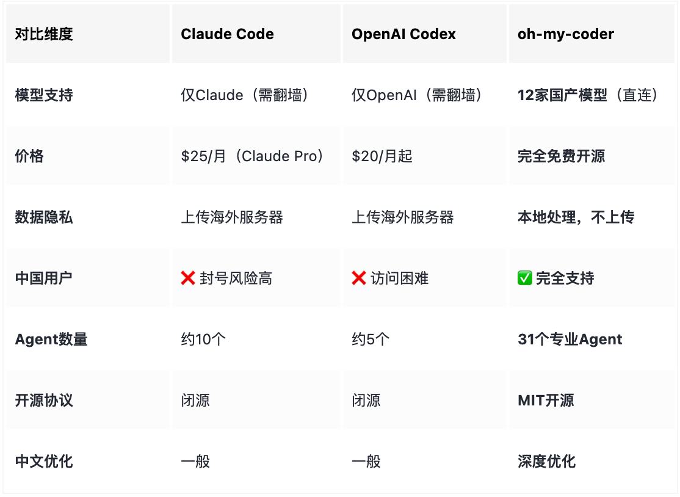Click the cell 约5个
680x497 pixels.
click(371, 339)
